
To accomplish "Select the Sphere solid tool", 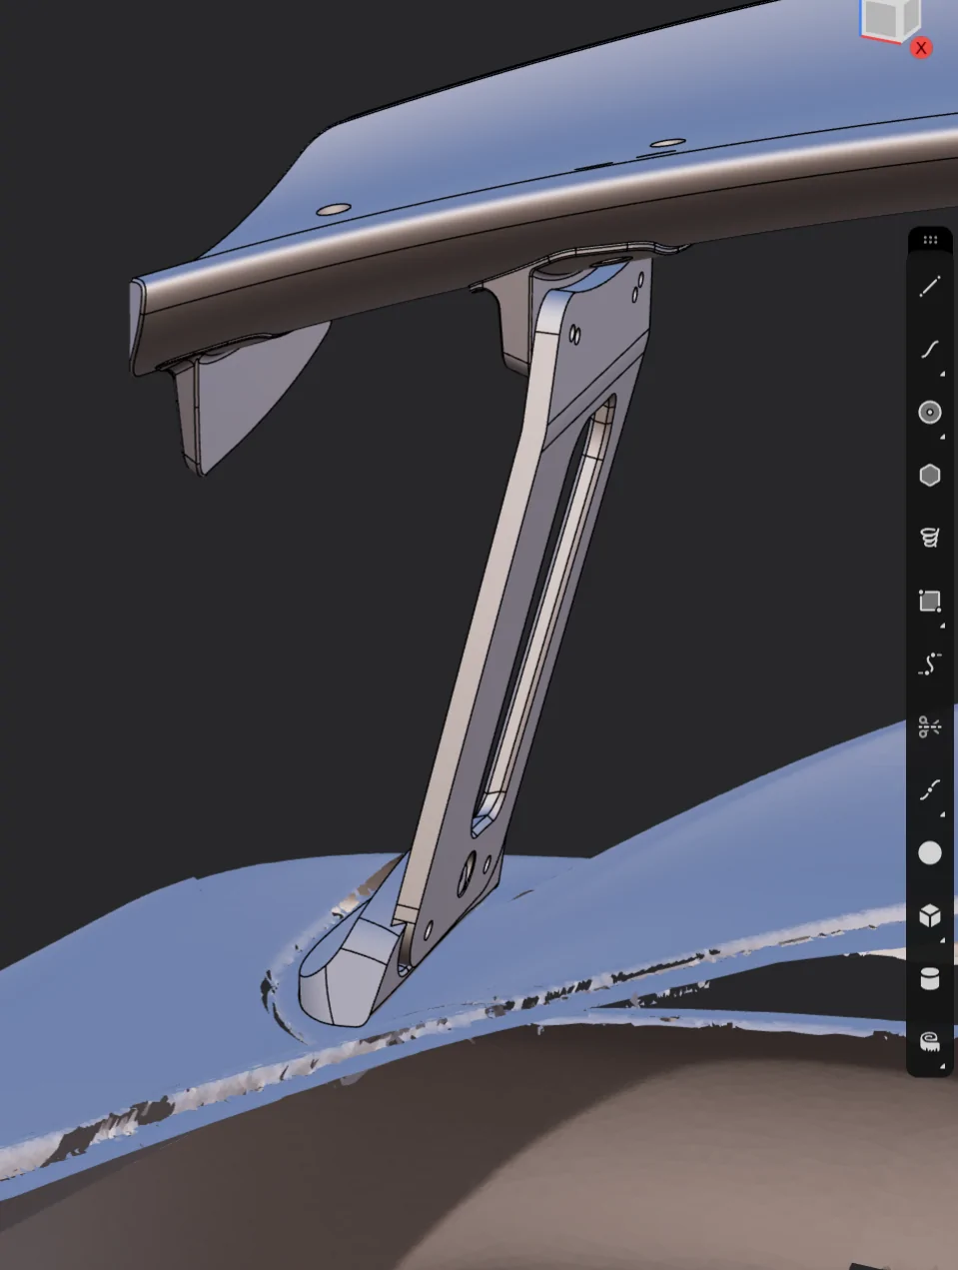I will click(x=930, y=852).
